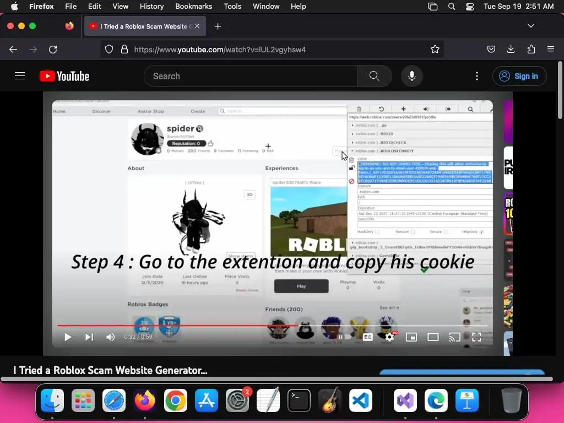This screenshot has width=564, height=423.
Task: Open the Edit menu
Action: coord(95,7)
